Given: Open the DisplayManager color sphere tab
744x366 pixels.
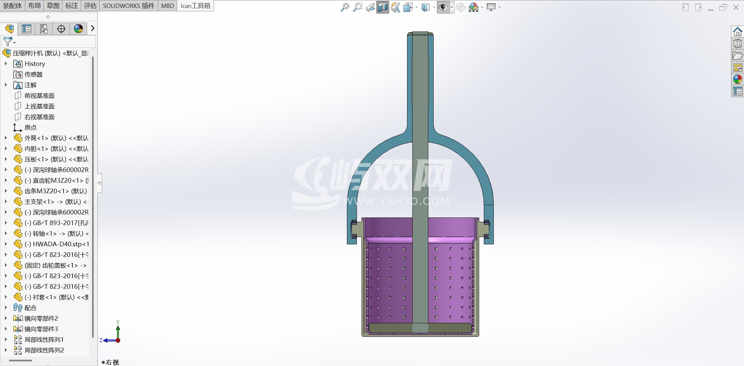Looking at the screenshot, I should click(78, 29).
